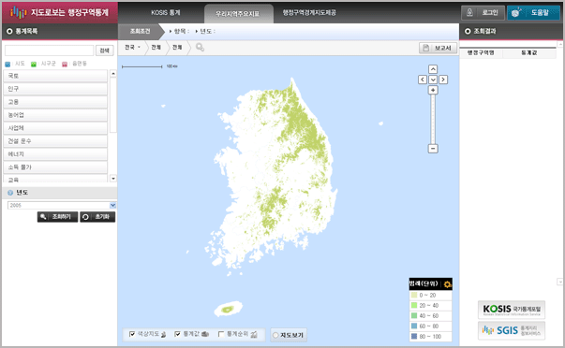Expand the 사업체 category

55,128
